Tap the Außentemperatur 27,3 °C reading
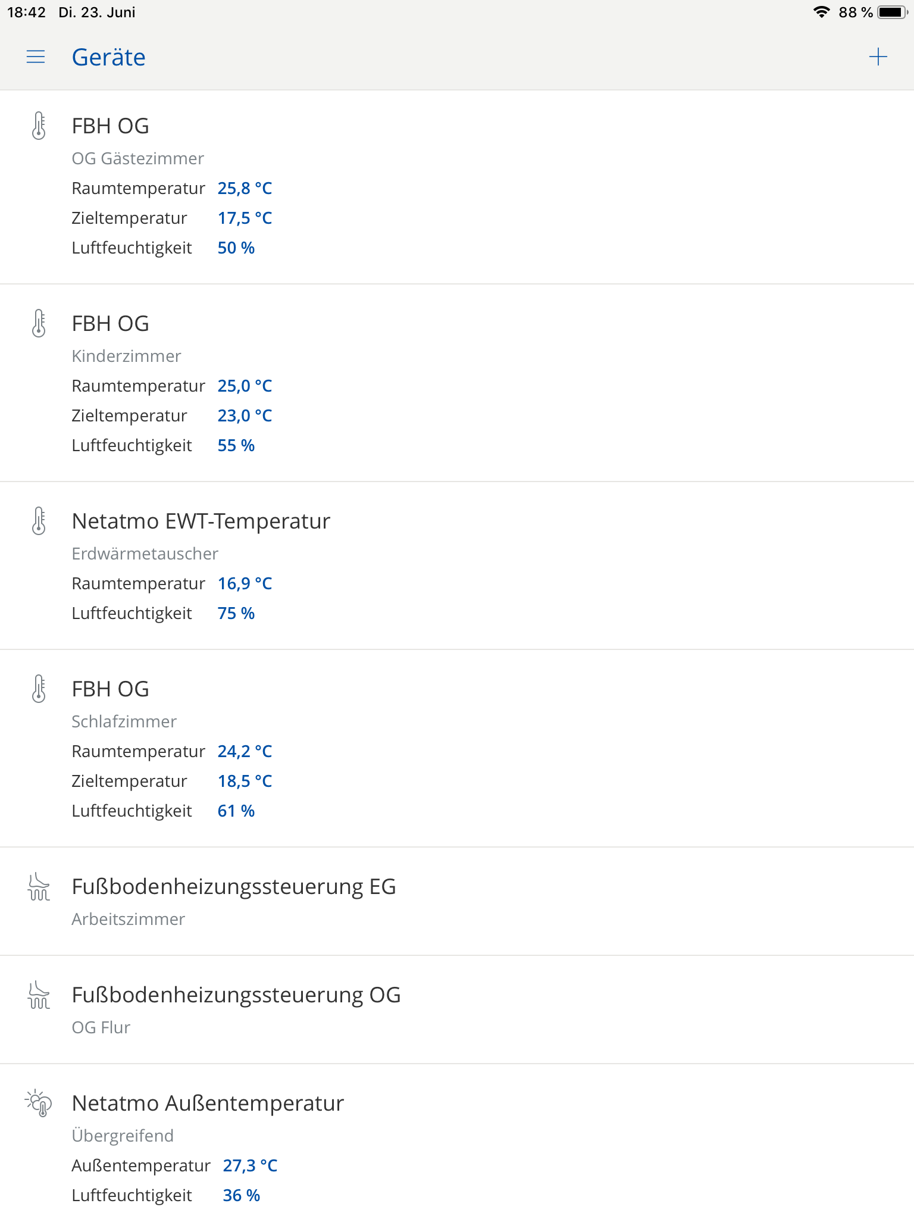This screenshot has height=1219, width=914. (250, 1166)
